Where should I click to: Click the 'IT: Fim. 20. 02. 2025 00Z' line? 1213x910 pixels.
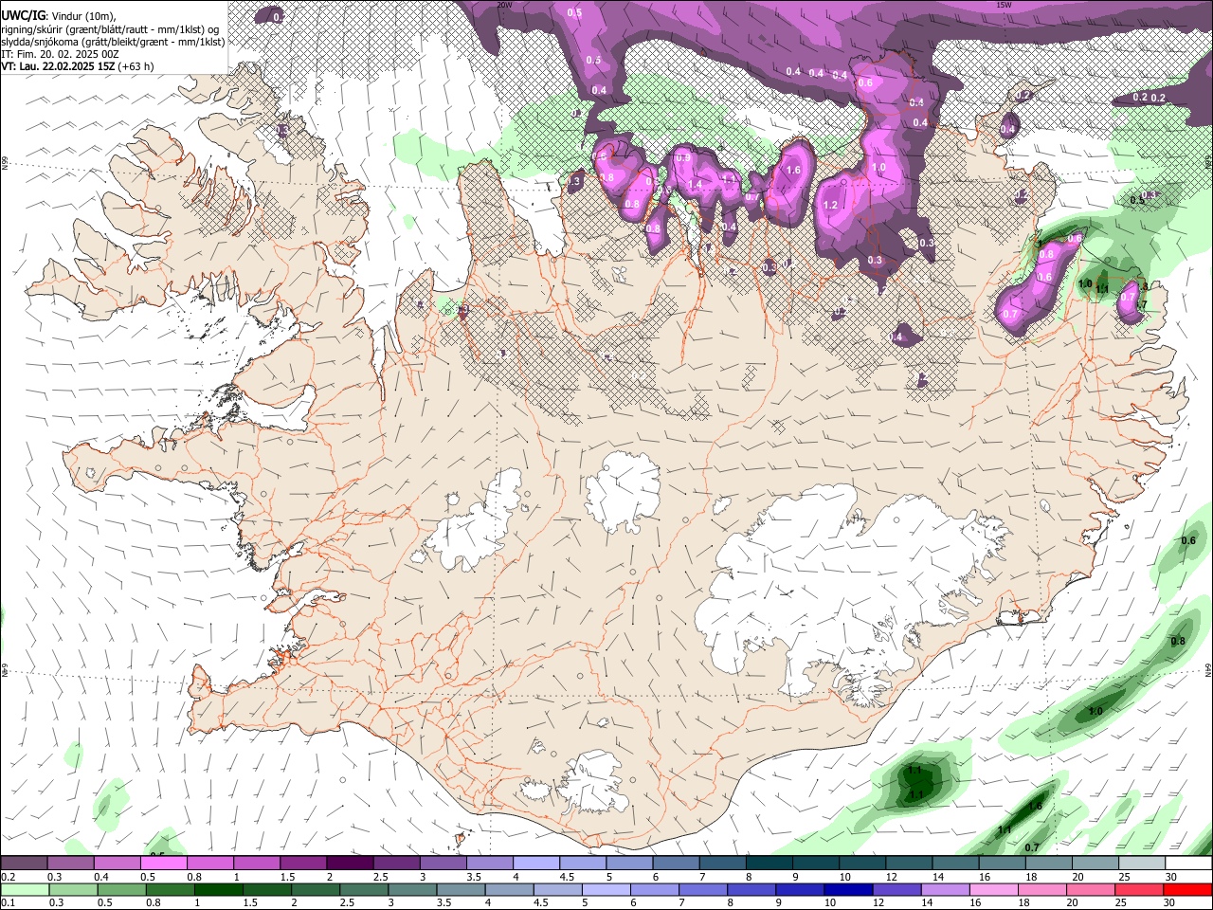(60, 54)
